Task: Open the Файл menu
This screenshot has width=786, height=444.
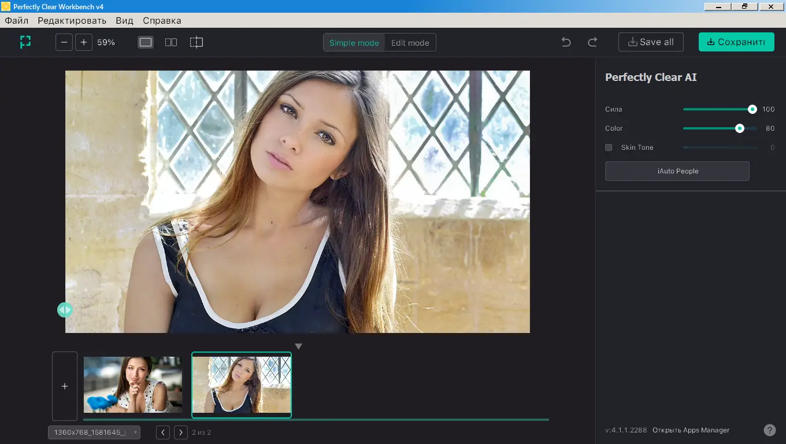Action: [x=17, y=21]
